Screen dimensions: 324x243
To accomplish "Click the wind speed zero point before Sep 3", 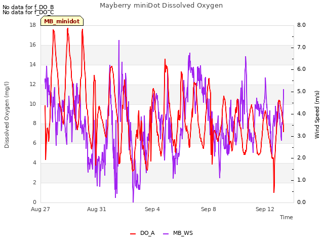I will (x=133, y=201).
